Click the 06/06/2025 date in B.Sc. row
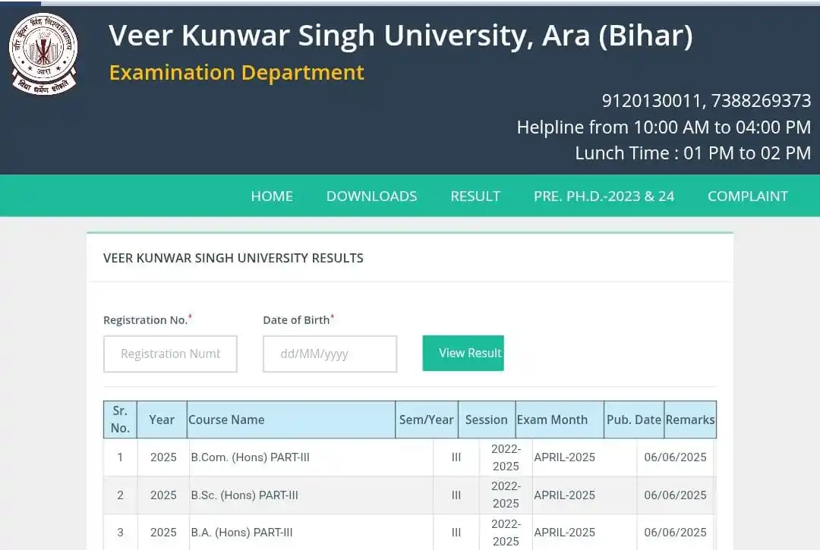 [x=675, y=495]
